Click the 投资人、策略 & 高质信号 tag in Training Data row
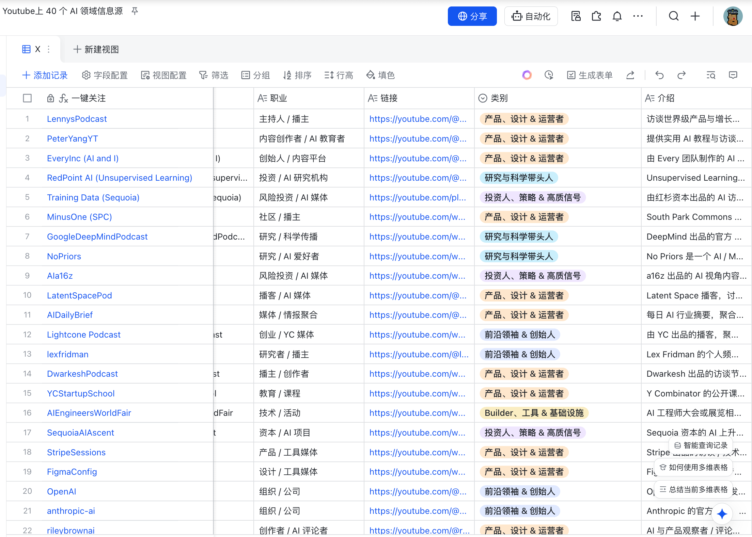Viewport: 752px width, 537px height. (x=533, y=198)
